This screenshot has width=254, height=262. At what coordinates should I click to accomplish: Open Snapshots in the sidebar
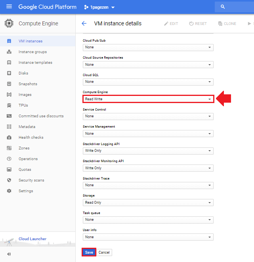(28, 84)
